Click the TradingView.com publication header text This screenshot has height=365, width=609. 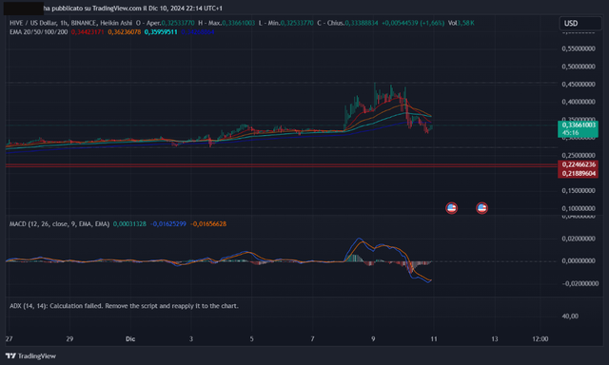[133, 9]
